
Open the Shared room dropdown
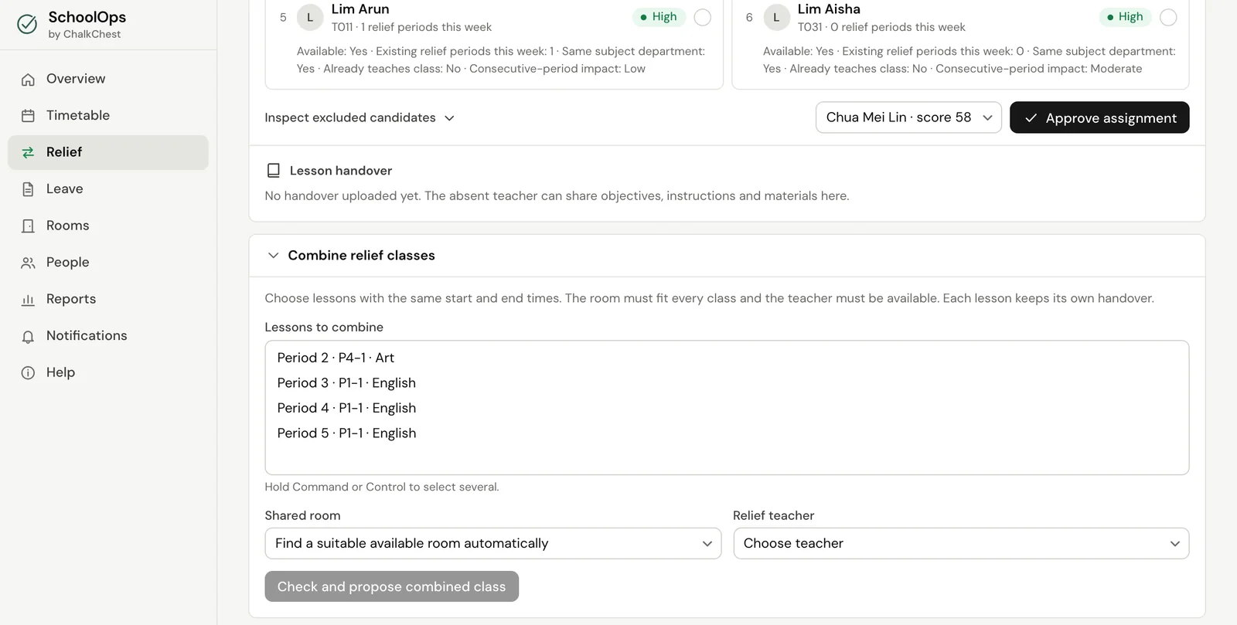click(492, 543)
